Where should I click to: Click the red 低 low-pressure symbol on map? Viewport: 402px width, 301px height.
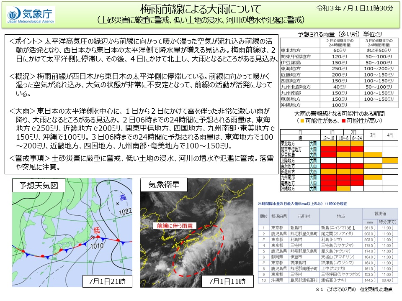(x=96, y=230)
